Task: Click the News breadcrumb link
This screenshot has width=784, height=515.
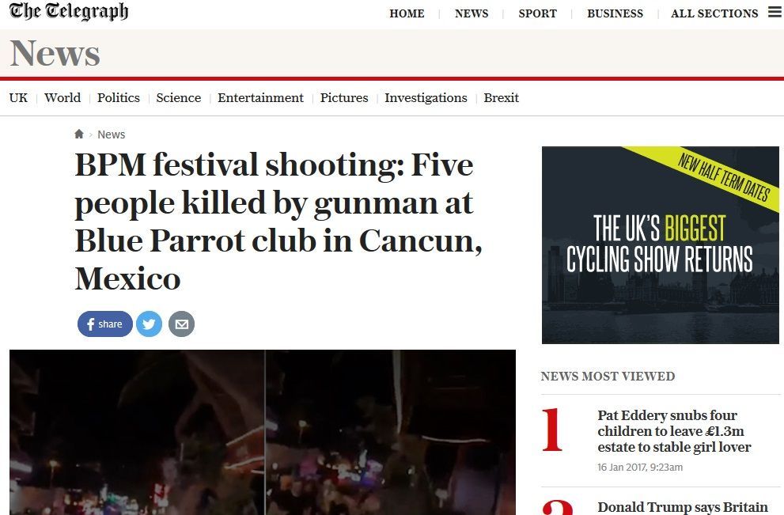Action: 112,134
